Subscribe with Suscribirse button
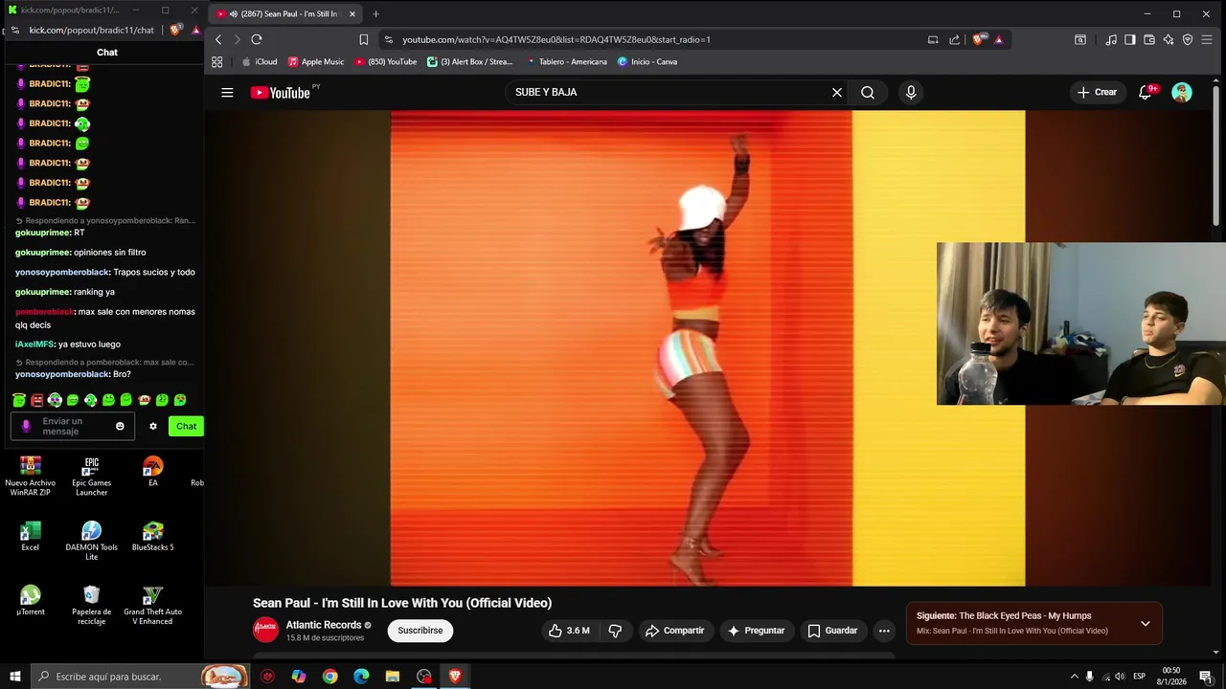 coord(420,631)
